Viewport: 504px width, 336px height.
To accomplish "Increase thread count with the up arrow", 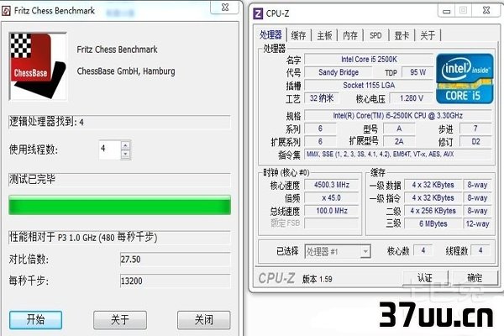I will (x=125, y=145).
